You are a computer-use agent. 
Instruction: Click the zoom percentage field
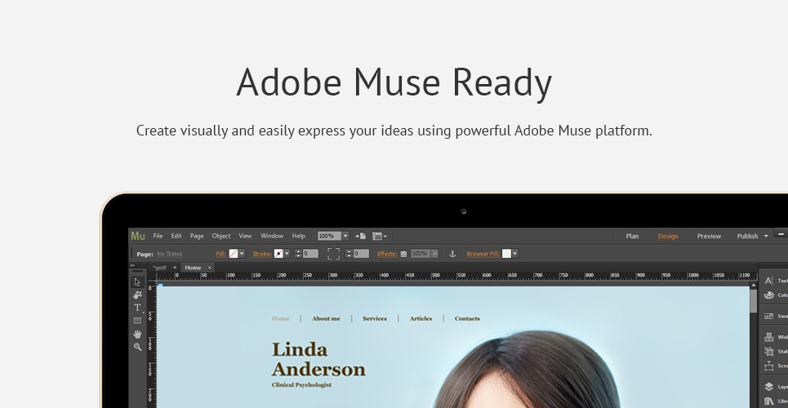[x=329, y=236]
